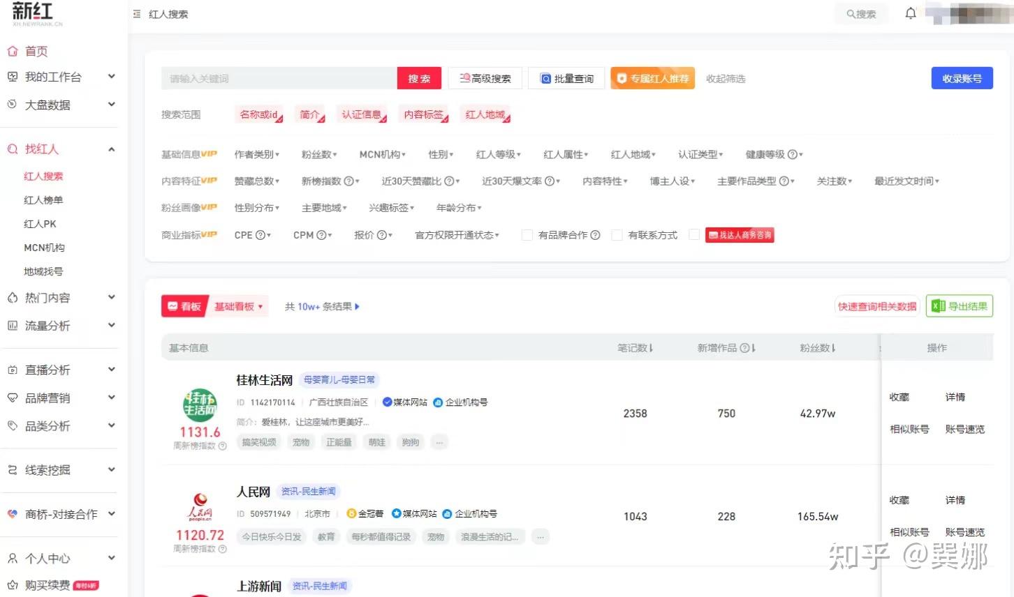Click the orange 专属红人推荐 button
The image size is (1014, 597).
[653, 78]
